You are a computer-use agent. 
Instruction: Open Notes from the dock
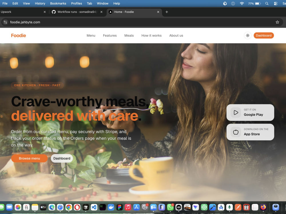pos(35,207)
